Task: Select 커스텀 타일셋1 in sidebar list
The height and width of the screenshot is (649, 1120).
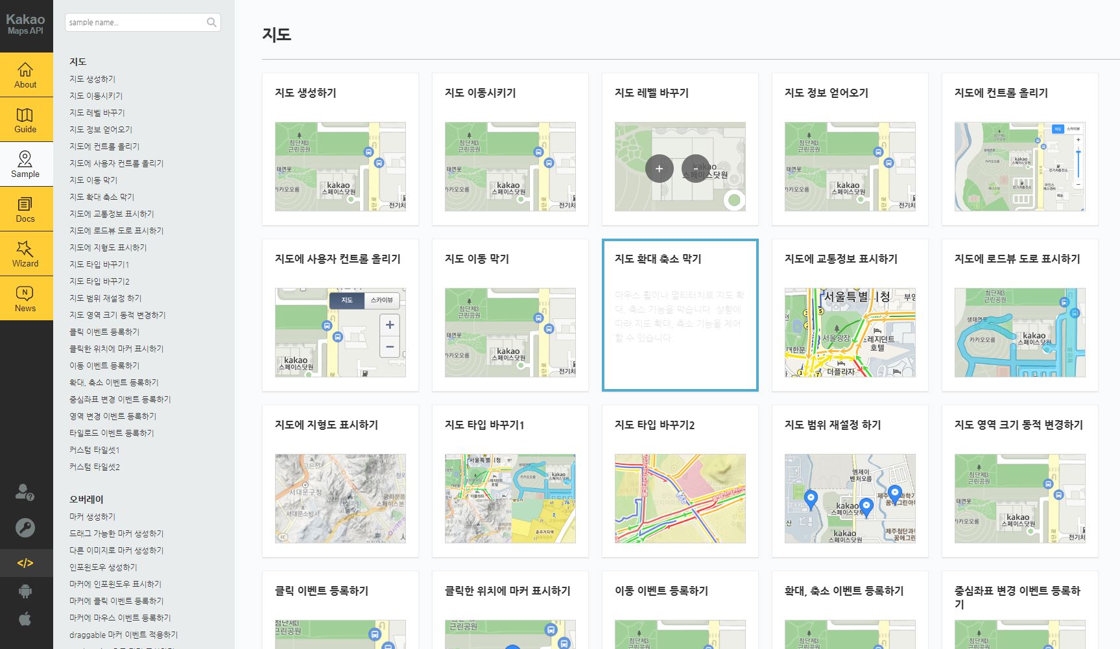Action: tap(95, 450)
